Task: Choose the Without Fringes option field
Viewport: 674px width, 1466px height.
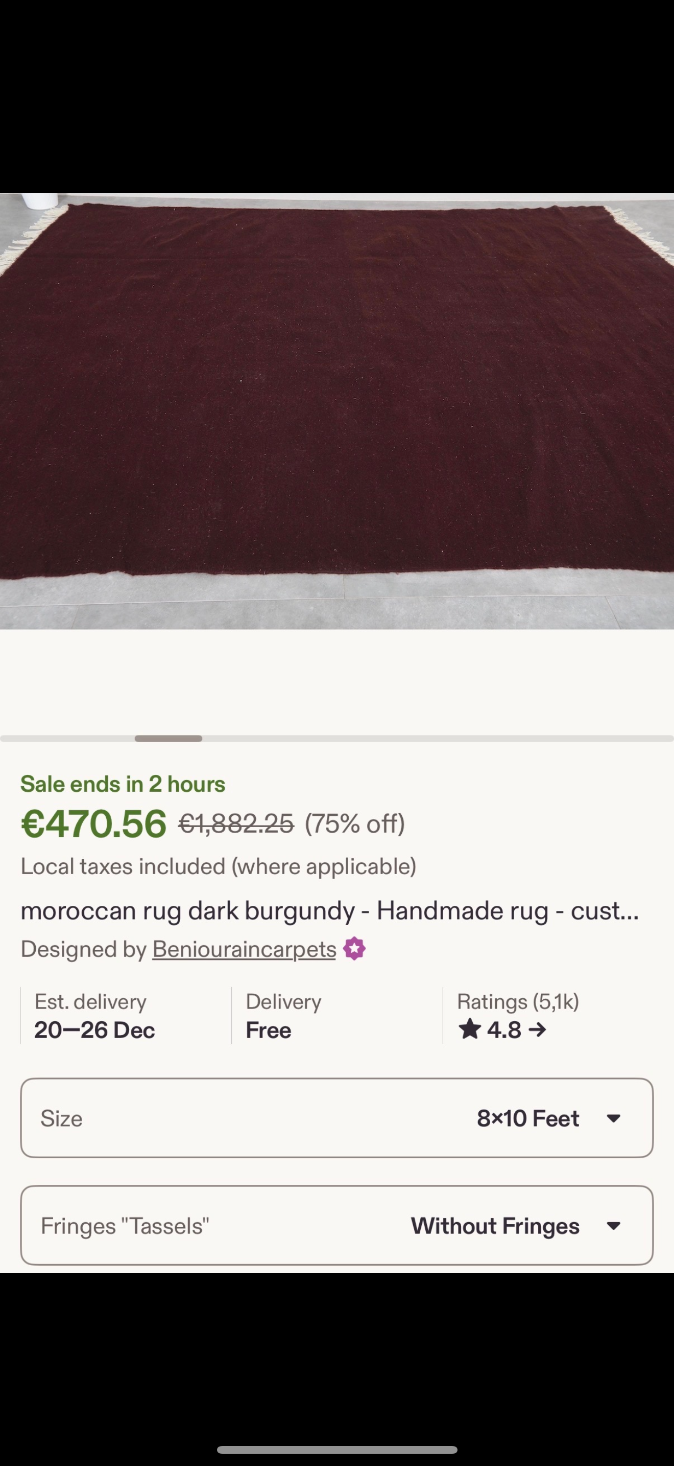Action: [494, 1226]
